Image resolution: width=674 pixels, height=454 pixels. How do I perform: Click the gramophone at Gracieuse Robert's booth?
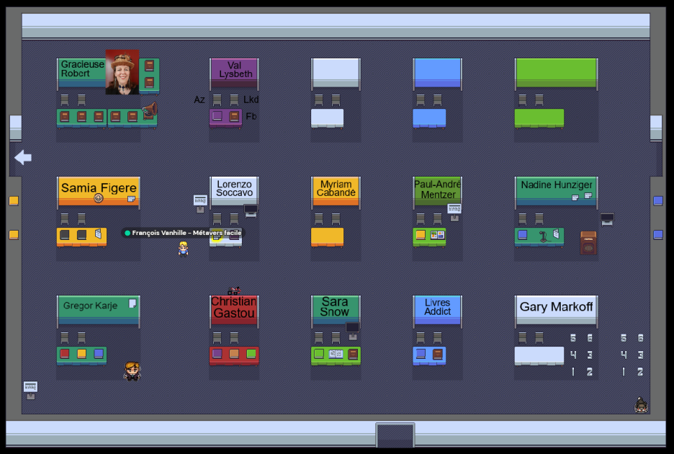pos(150,110)
